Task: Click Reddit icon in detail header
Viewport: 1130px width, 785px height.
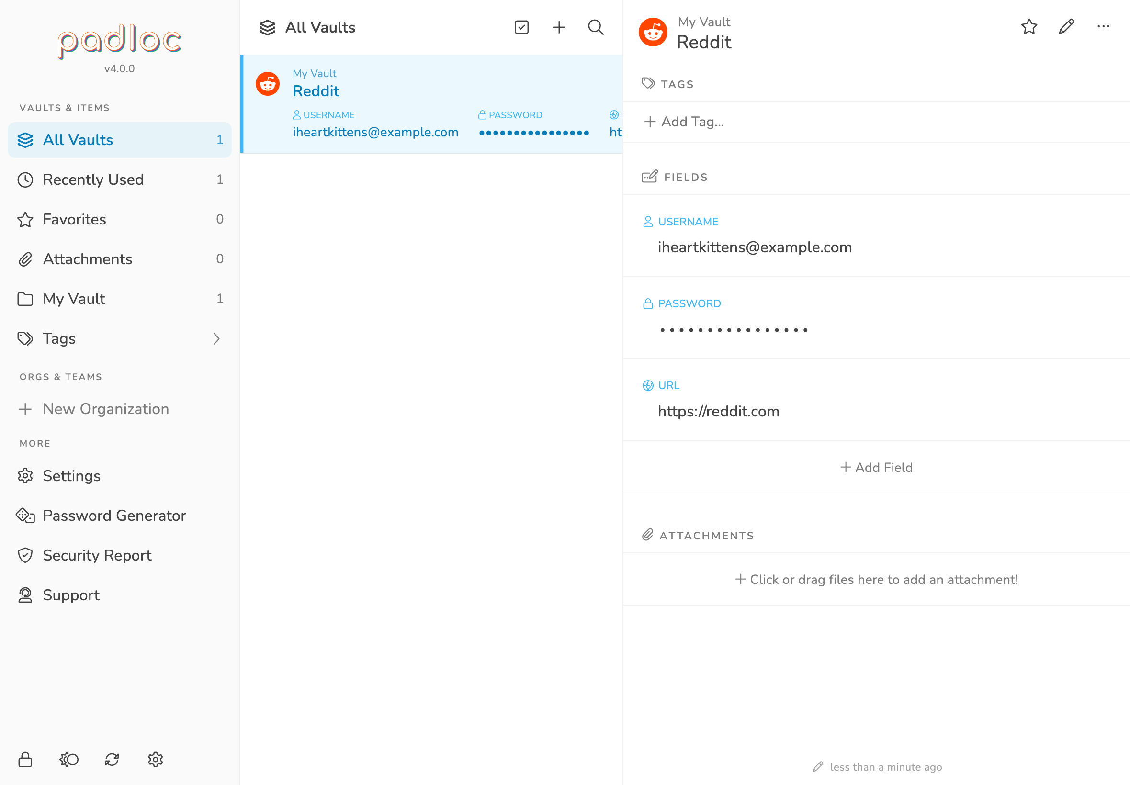Action: [x=653, y=33]
